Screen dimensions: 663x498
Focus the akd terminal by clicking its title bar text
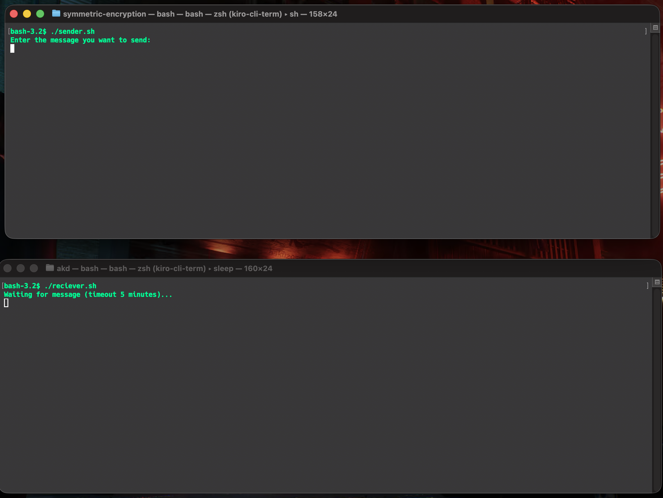click(164, 268)
